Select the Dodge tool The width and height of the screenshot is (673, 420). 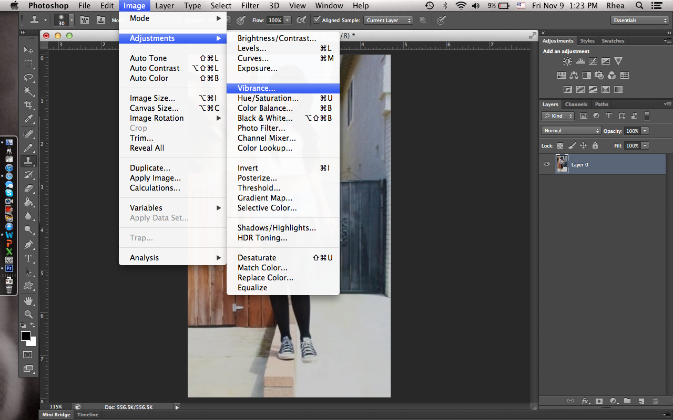click(28, 229)
